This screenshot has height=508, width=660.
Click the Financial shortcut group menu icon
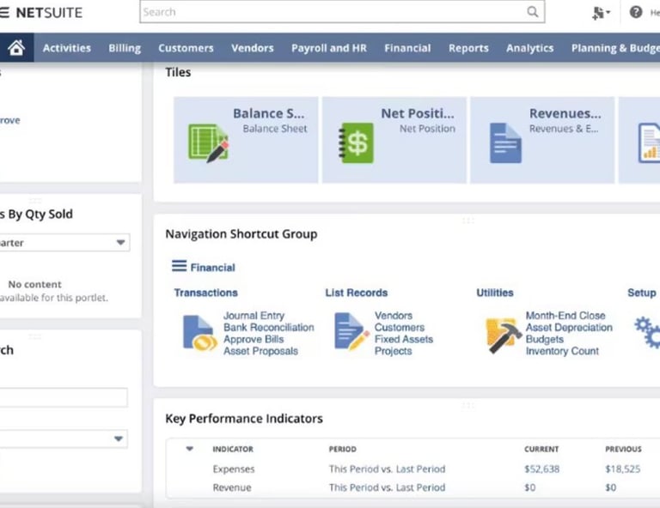[x=179, y=266]
